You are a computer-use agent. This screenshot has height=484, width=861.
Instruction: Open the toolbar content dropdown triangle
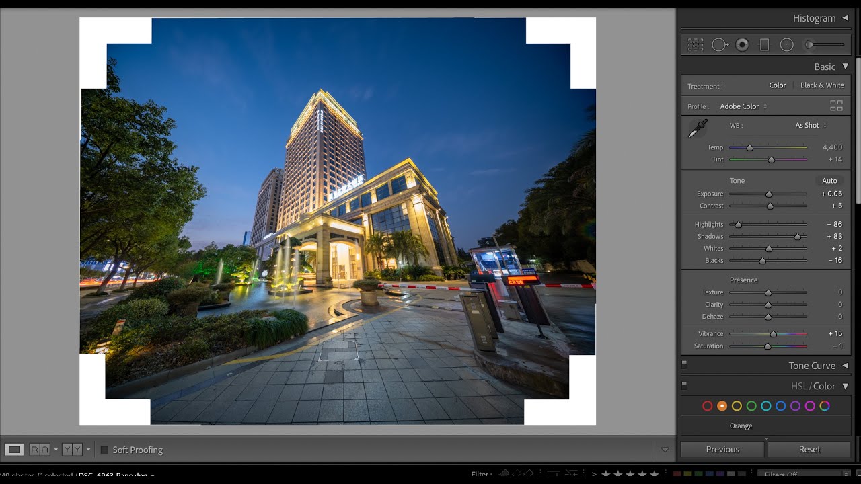tap(665, 450)
